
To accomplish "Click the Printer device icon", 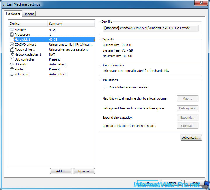I will (x=12, y=69).
